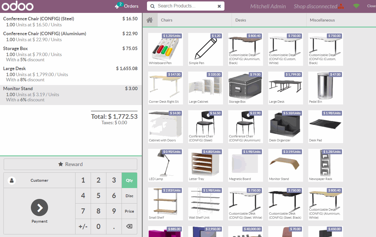This screenshot has width=376, height=237.
Task: Click the search magnifier icon
Action: click(x=153, y=6)
